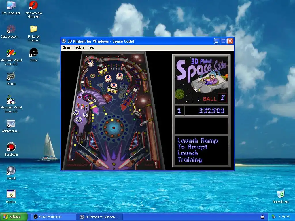Click the 5:34 PM clock
Viewport: 295px width, 221px height.
click(x=284, y=217)
